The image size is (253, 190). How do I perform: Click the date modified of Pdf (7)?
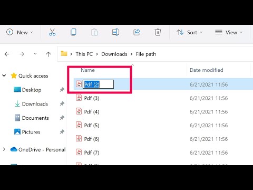[209, 153]
